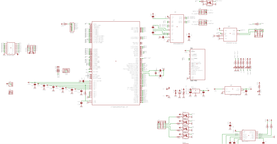Click the small square IC in the upper right
The image size is (277, 144).
coord(230,35)
